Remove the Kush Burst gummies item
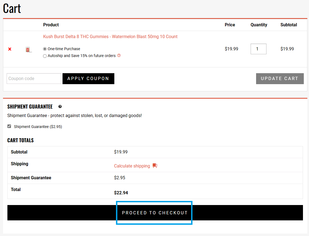This screenshot has height=236, width=309. [10, 49]
